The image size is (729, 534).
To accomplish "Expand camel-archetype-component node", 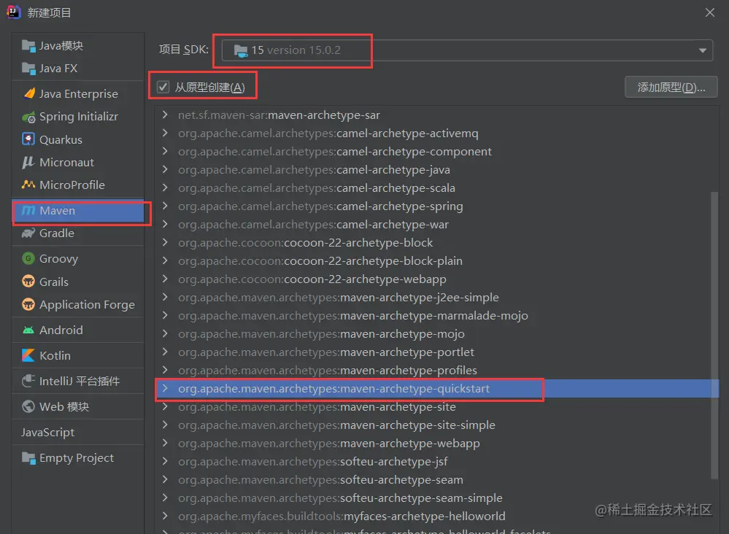I will coord(165,151).
